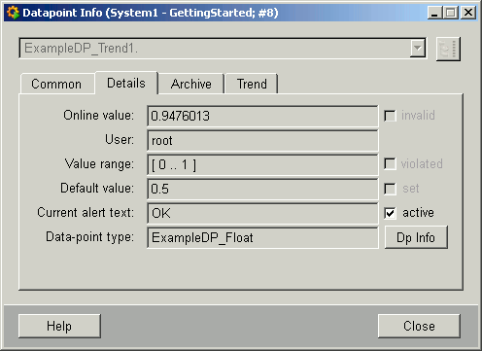Minimize the Datapoint Info window
The width and height of the screenshot is (482, 351).
pos(434,13)
